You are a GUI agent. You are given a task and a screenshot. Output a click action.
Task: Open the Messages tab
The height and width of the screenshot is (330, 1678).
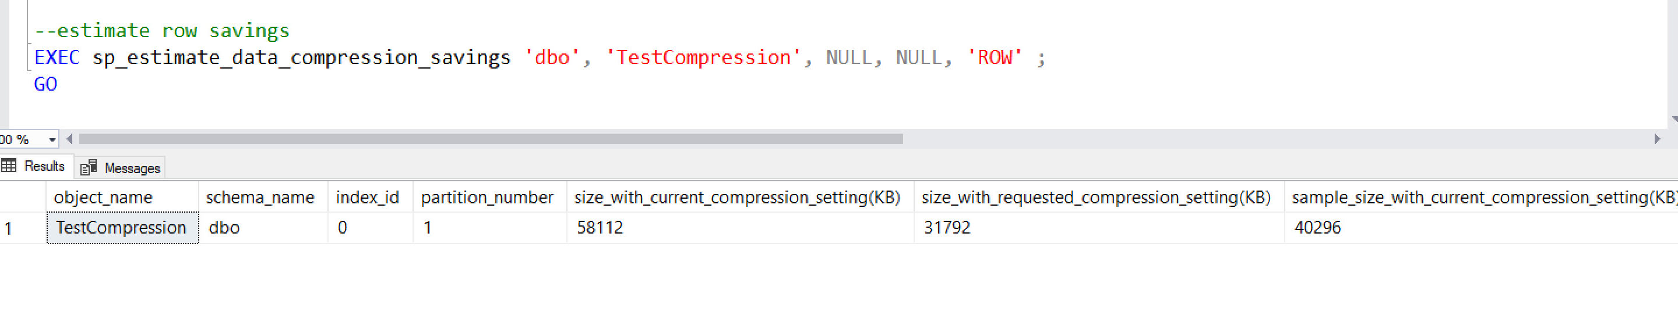[121, 168]
